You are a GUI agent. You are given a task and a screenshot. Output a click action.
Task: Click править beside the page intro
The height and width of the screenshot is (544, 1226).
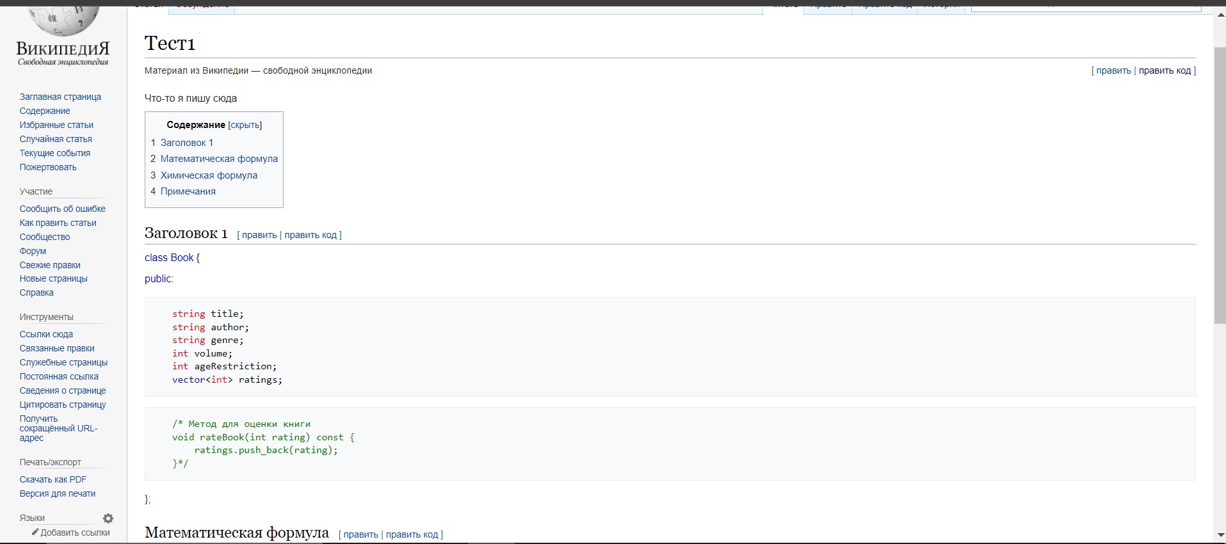[x=1113, y=70]
